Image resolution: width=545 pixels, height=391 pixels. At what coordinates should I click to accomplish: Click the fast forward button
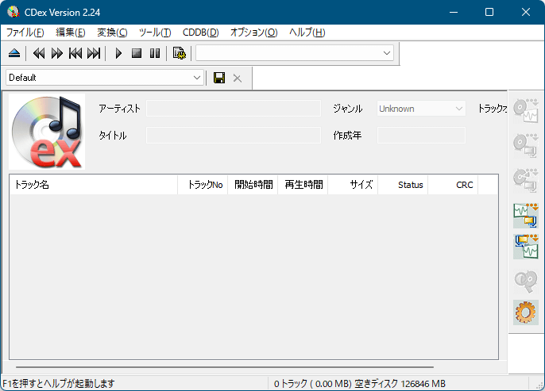57,53
